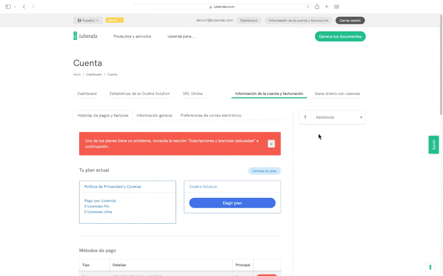Switch to the Información general tab
The height and width of the screenshot is (276, 443).
[x=154, y=115]
